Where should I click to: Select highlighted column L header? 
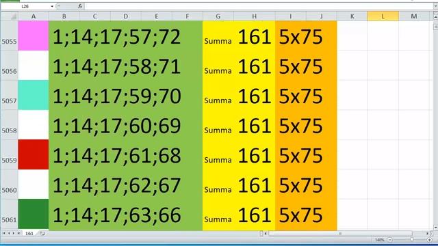pyautogui.click(x=383, y=16)
